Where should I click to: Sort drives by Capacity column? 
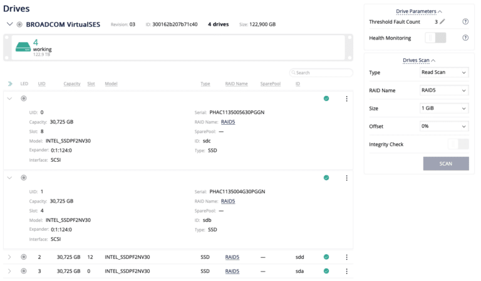click(x=72, y=83)
